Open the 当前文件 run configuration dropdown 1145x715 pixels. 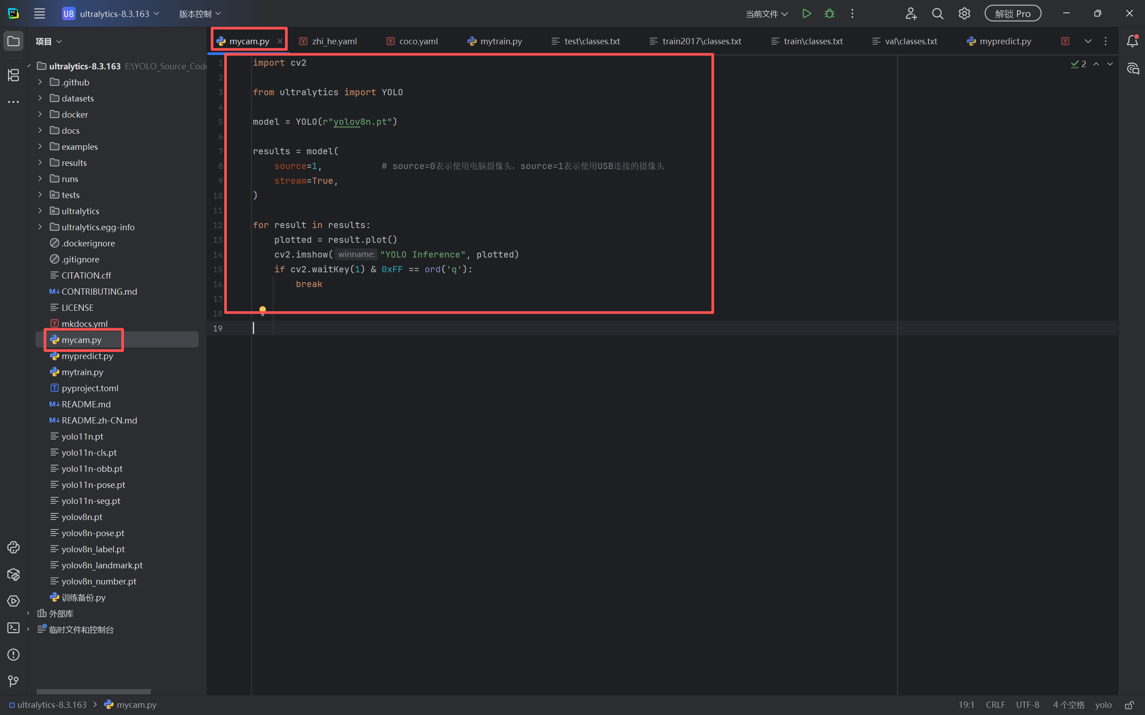point(766,14)
